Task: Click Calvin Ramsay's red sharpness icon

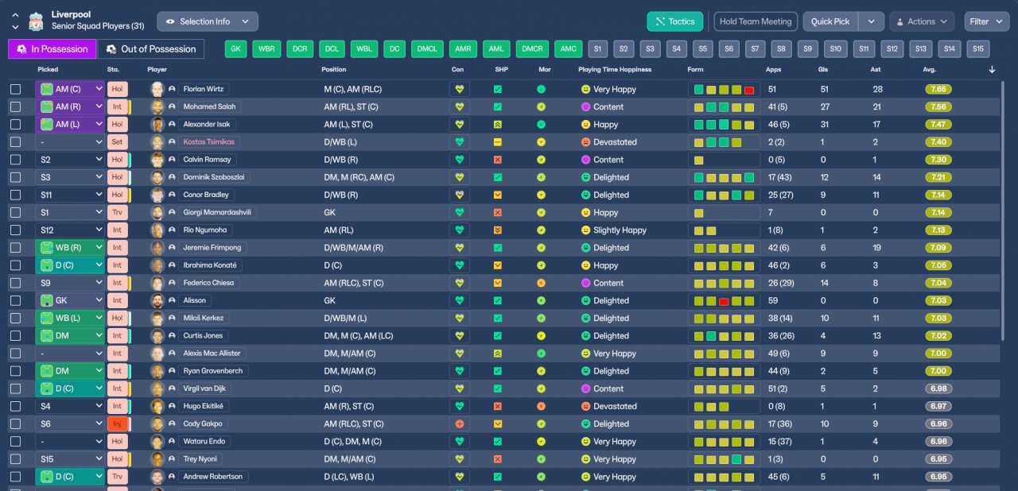Action: coord(497,160)
